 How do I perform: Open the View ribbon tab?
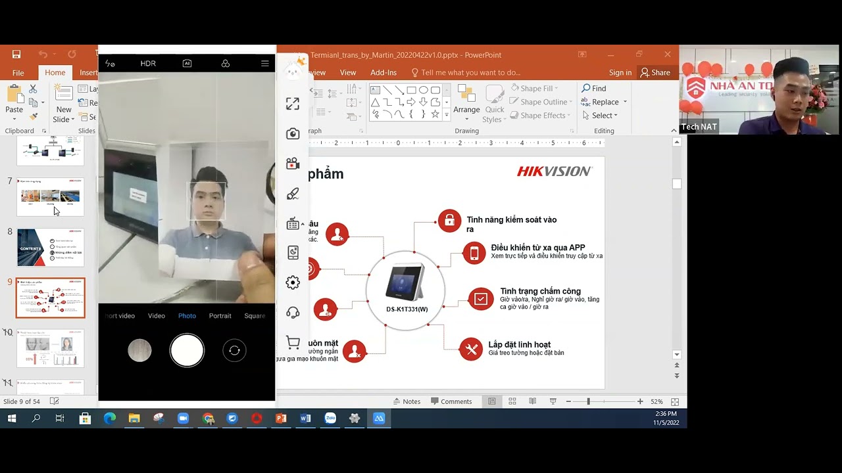(348, 73)
